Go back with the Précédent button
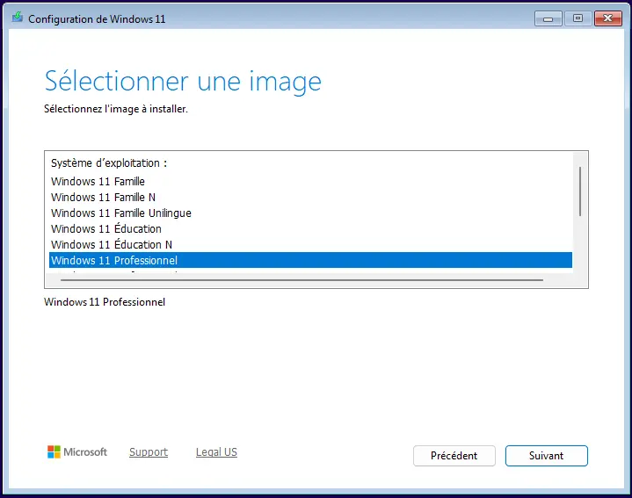This screenshot has width=632, height=498. click(454, 456)
